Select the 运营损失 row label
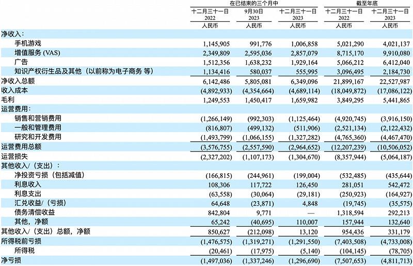 pyautogui.click(x=14, y=156)
